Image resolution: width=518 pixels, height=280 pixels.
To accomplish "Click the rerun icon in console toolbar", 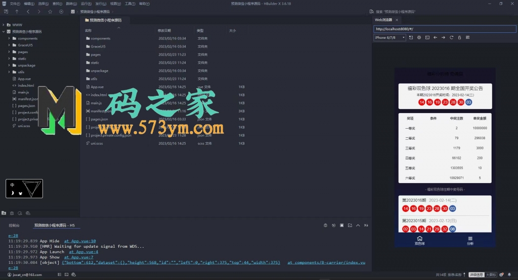I will 334,226.
